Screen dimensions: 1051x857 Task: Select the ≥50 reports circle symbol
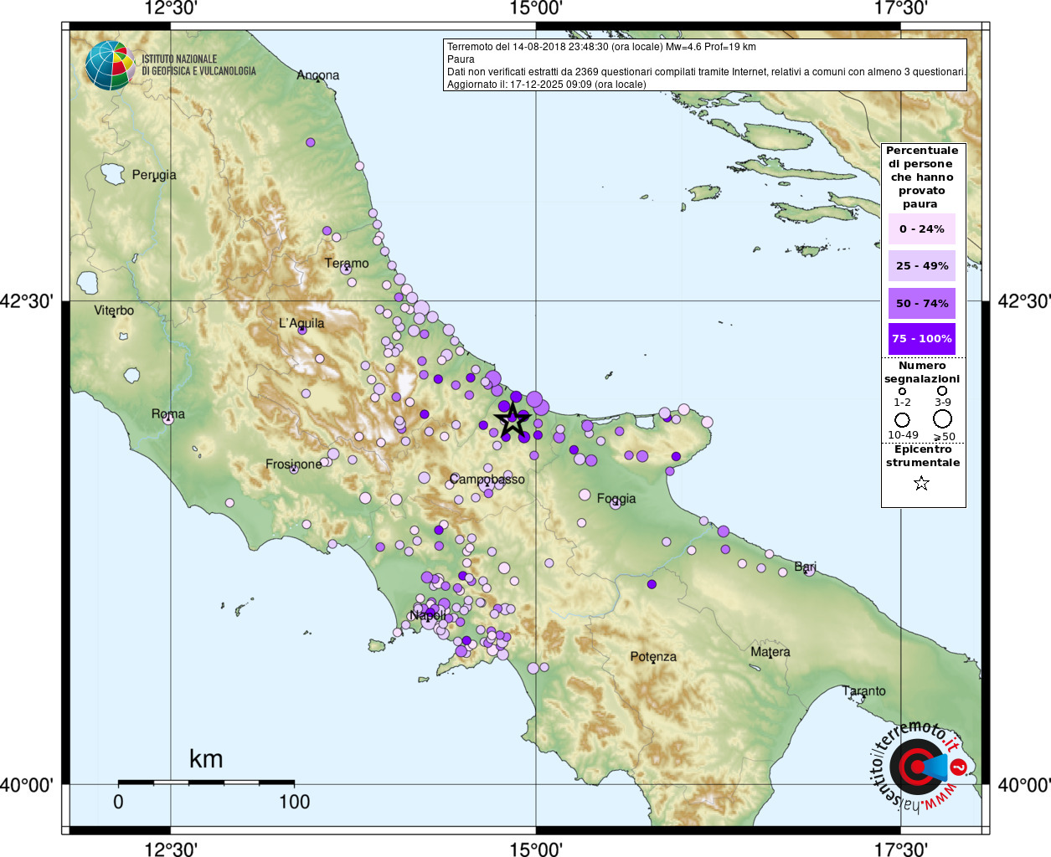pyautogui.click(x=943, y=418)
